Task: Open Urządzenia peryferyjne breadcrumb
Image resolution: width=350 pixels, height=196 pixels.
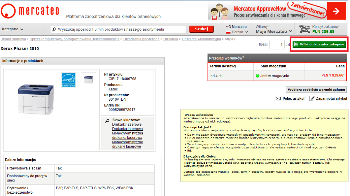Action: 141,39
